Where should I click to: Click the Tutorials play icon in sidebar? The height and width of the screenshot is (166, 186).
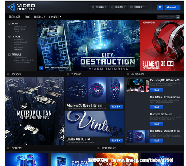[x=10, y=55]
